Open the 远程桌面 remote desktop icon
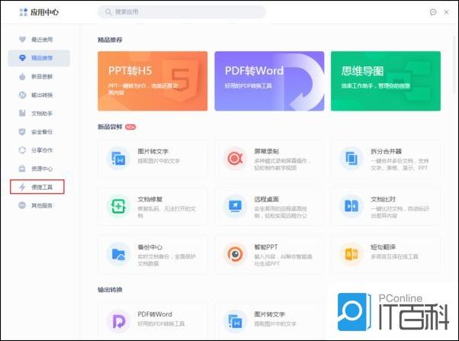The height and width of the screenshot is (341, 459). (x=235, y=206)
